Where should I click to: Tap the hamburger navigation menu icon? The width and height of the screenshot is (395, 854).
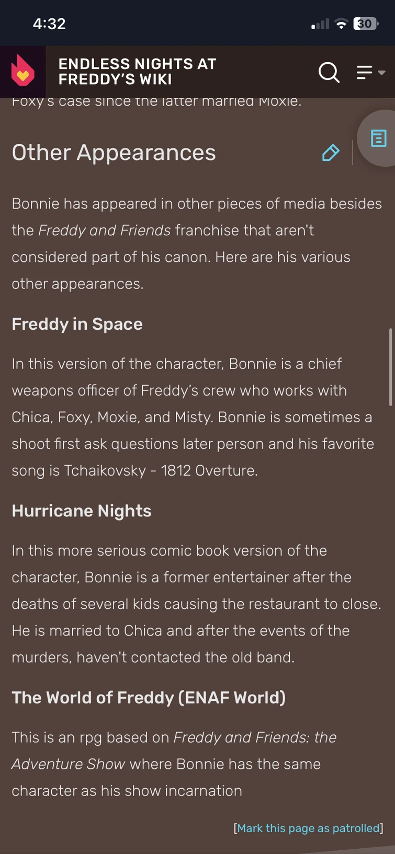point(365,73)
